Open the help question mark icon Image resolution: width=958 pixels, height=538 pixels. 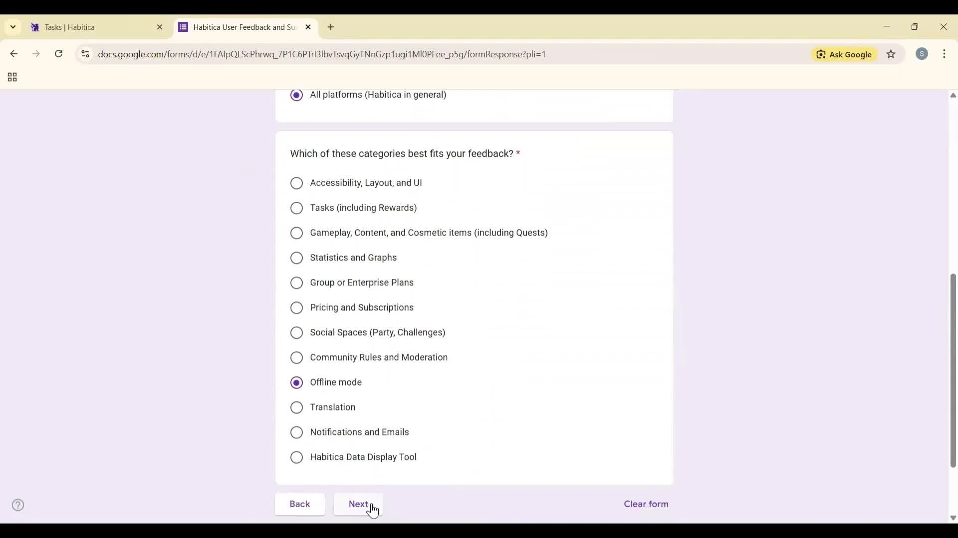coord(18,505)
